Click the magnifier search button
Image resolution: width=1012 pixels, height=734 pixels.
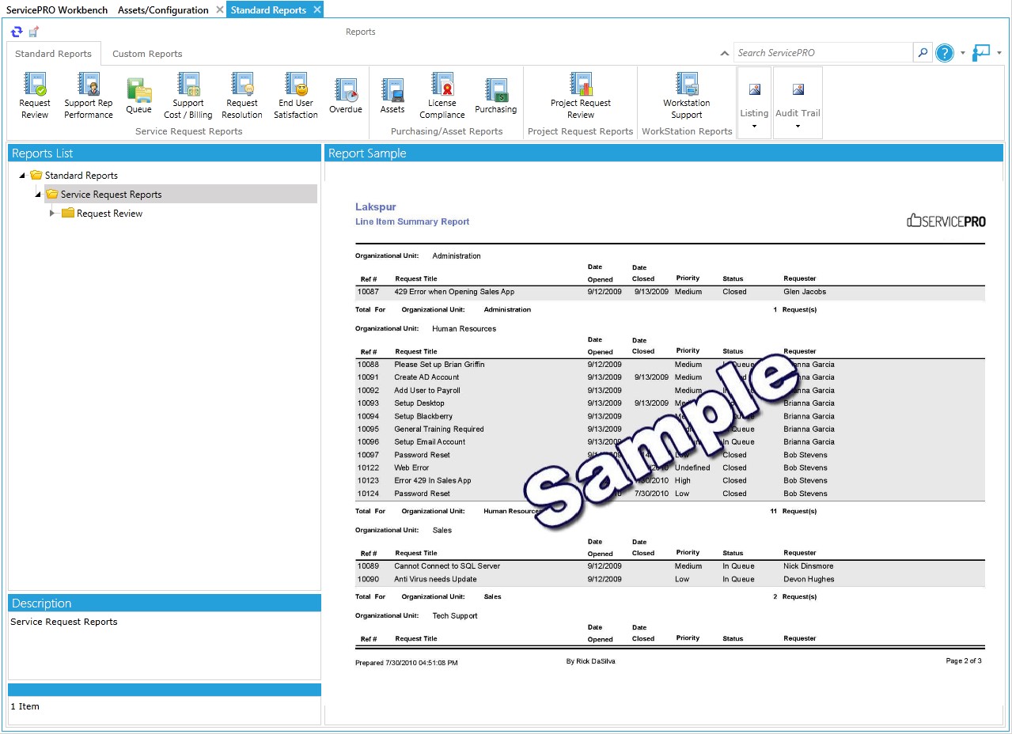click(x=923, y=53)
